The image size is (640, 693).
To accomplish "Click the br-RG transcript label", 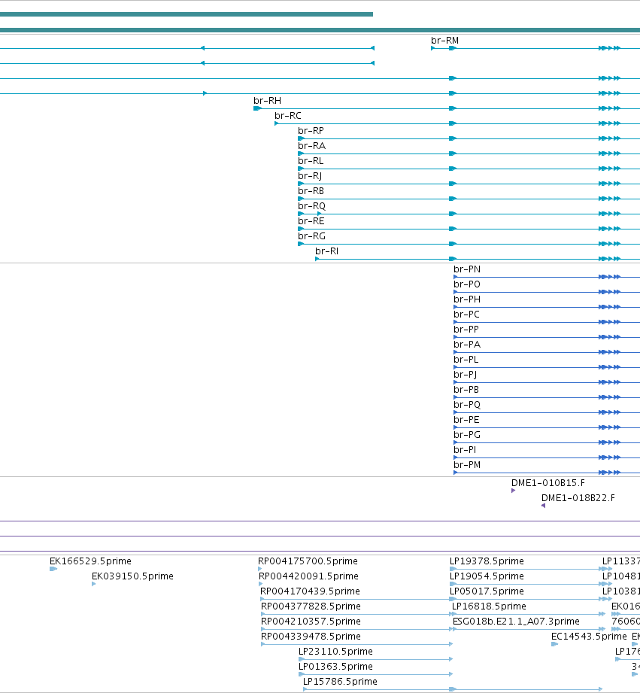I will [x=312, y=236].
